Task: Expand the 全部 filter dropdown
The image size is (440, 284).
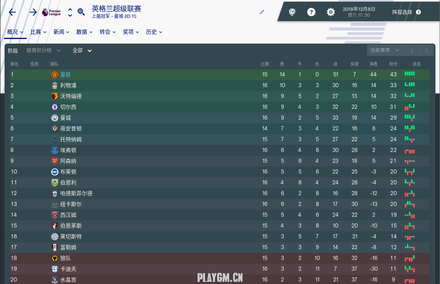Action: coord(82,51)
